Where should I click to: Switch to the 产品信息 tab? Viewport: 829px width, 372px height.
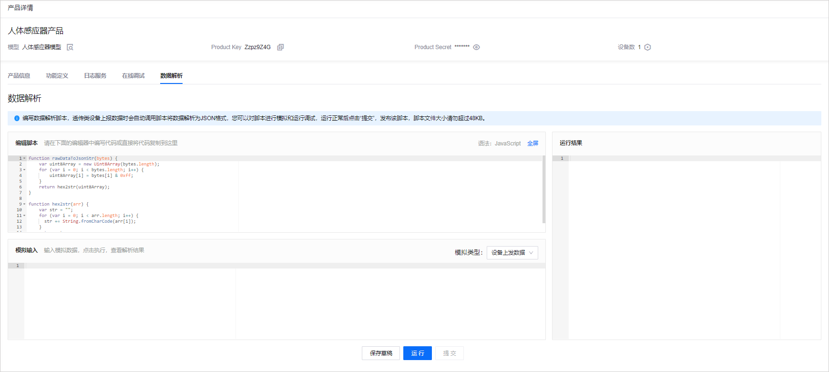19,76
